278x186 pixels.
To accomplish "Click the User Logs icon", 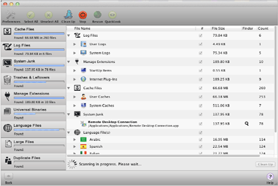I will coord(83,44).
